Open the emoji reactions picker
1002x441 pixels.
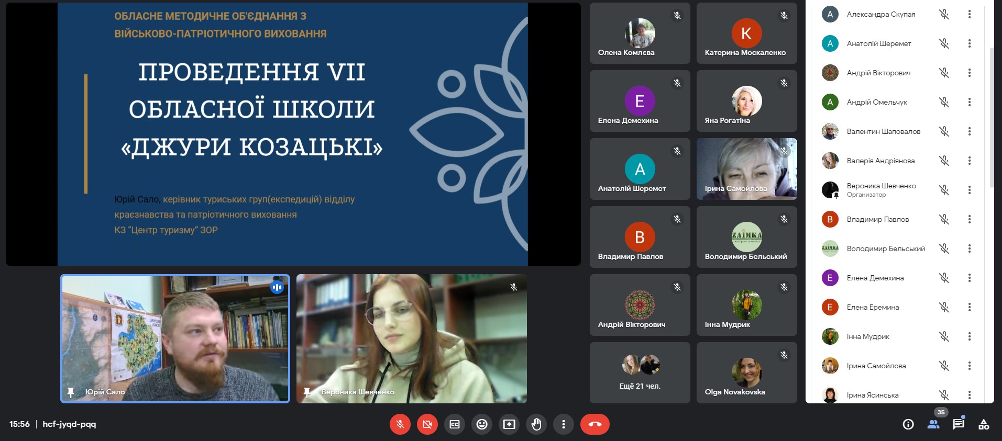click(x=482, y=424)
